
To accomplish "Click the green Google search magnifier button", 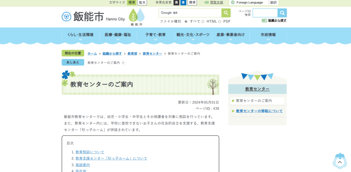I will coord(226,13).
